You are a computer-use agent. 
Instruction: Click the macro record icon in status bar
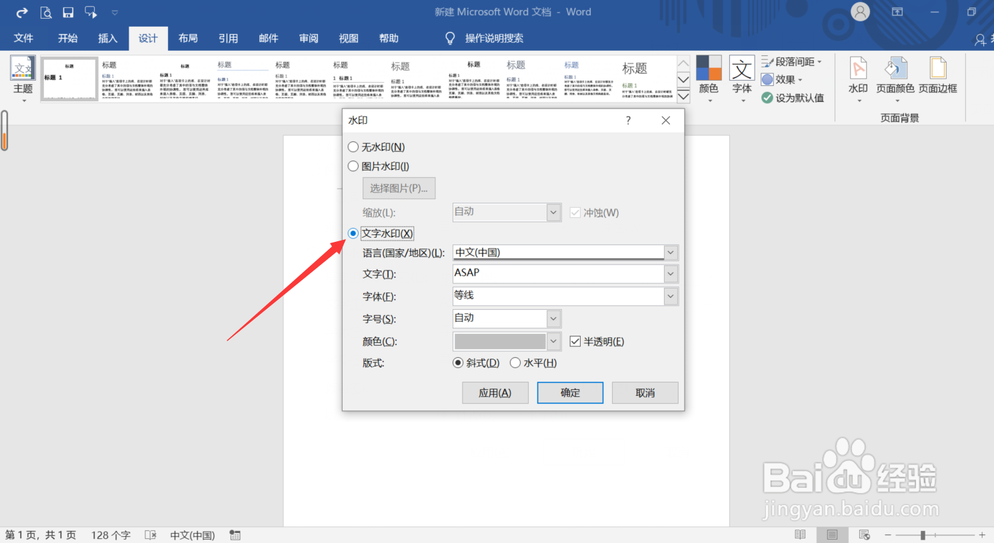point(235,535)
